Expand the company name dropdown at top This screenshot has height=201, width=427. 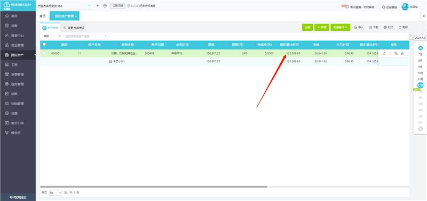click(90, 6)
